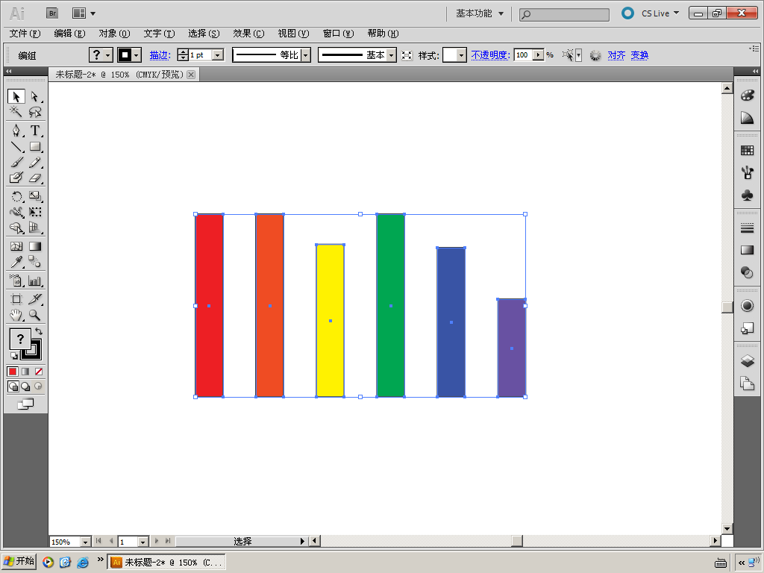Click the 对齐 align link

pos(616,55)
